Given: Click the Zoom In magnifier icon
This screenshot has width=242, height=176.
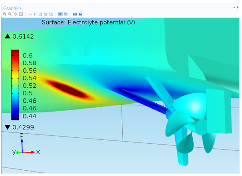Looking at the screenshot, I should [5, 14].
